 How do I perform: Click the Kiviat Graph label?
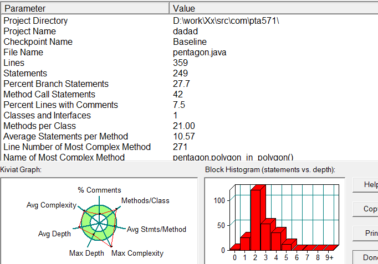[21, 170]
